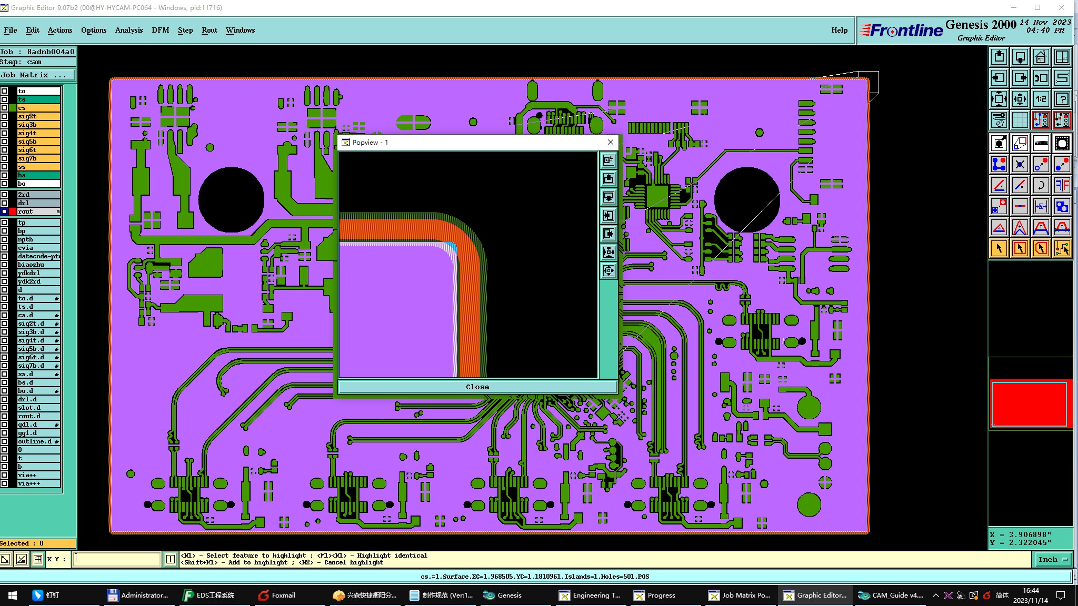Click the 1:2 zoom icon

(x=1041, y=99)
